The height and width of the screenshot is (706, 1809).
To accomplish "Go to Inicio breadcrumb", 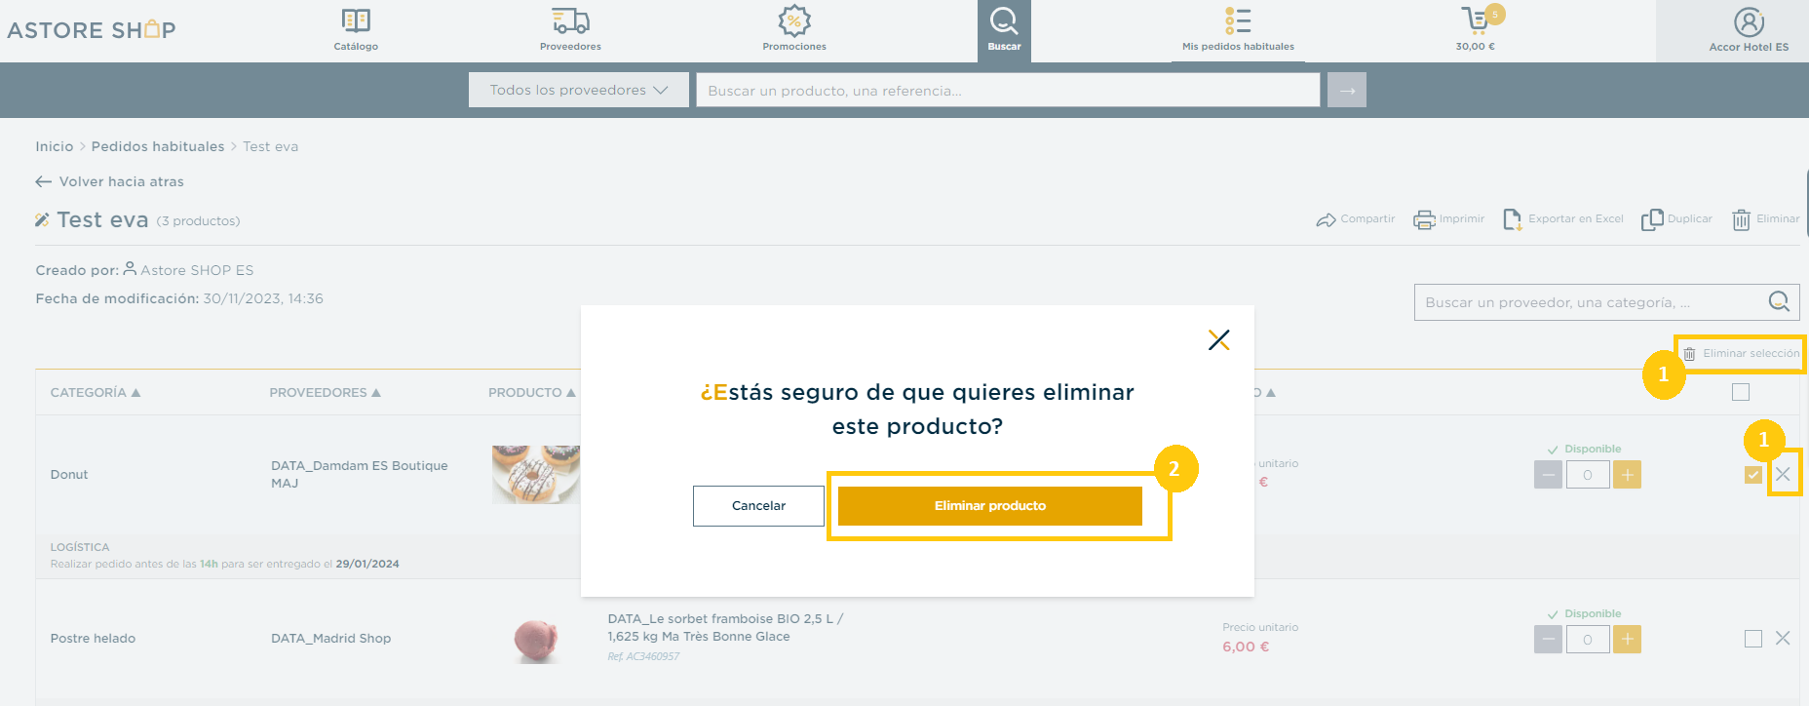I will [x=55, y=146].
